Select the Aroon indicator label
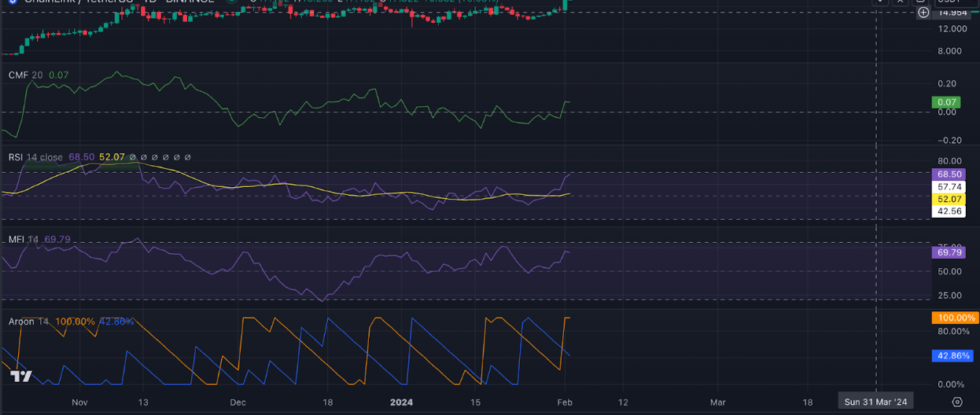Image resolution: width=980 pixels, height=415 pixels. click(x=21, y=321)
